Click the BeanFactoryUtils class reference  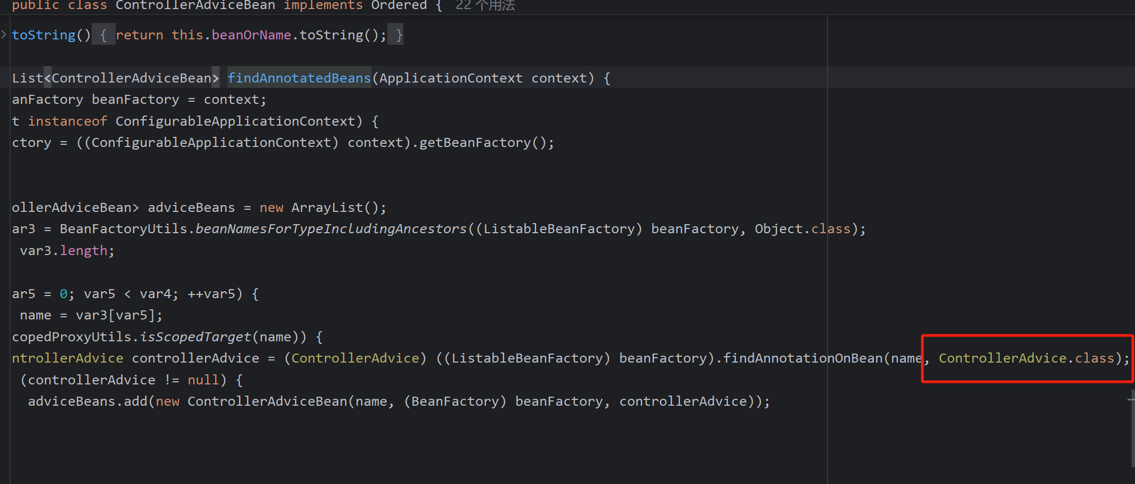(124, 229)
